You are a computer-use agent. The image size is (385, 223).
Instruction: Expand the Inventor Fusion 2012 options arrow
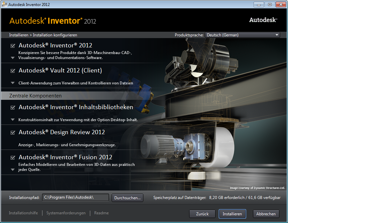tap(13, 170)
